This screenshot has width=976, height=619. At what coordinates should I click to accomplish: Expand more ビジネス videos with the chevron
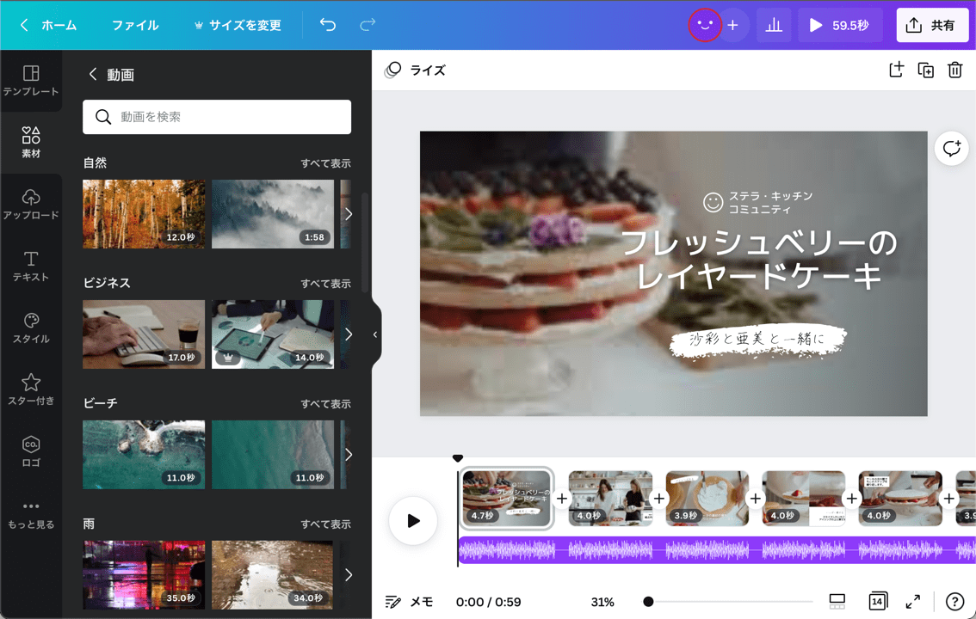(349, 334)
